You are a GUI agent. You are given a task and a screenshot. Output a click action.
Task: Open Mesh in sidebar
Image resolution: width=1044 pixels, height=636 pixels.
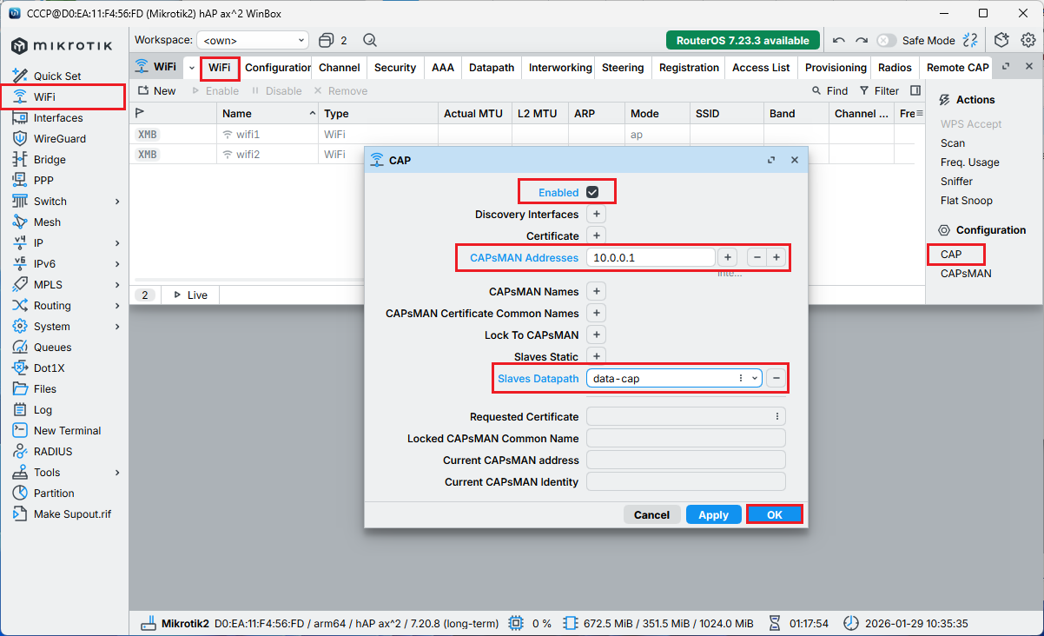point(47,222)
